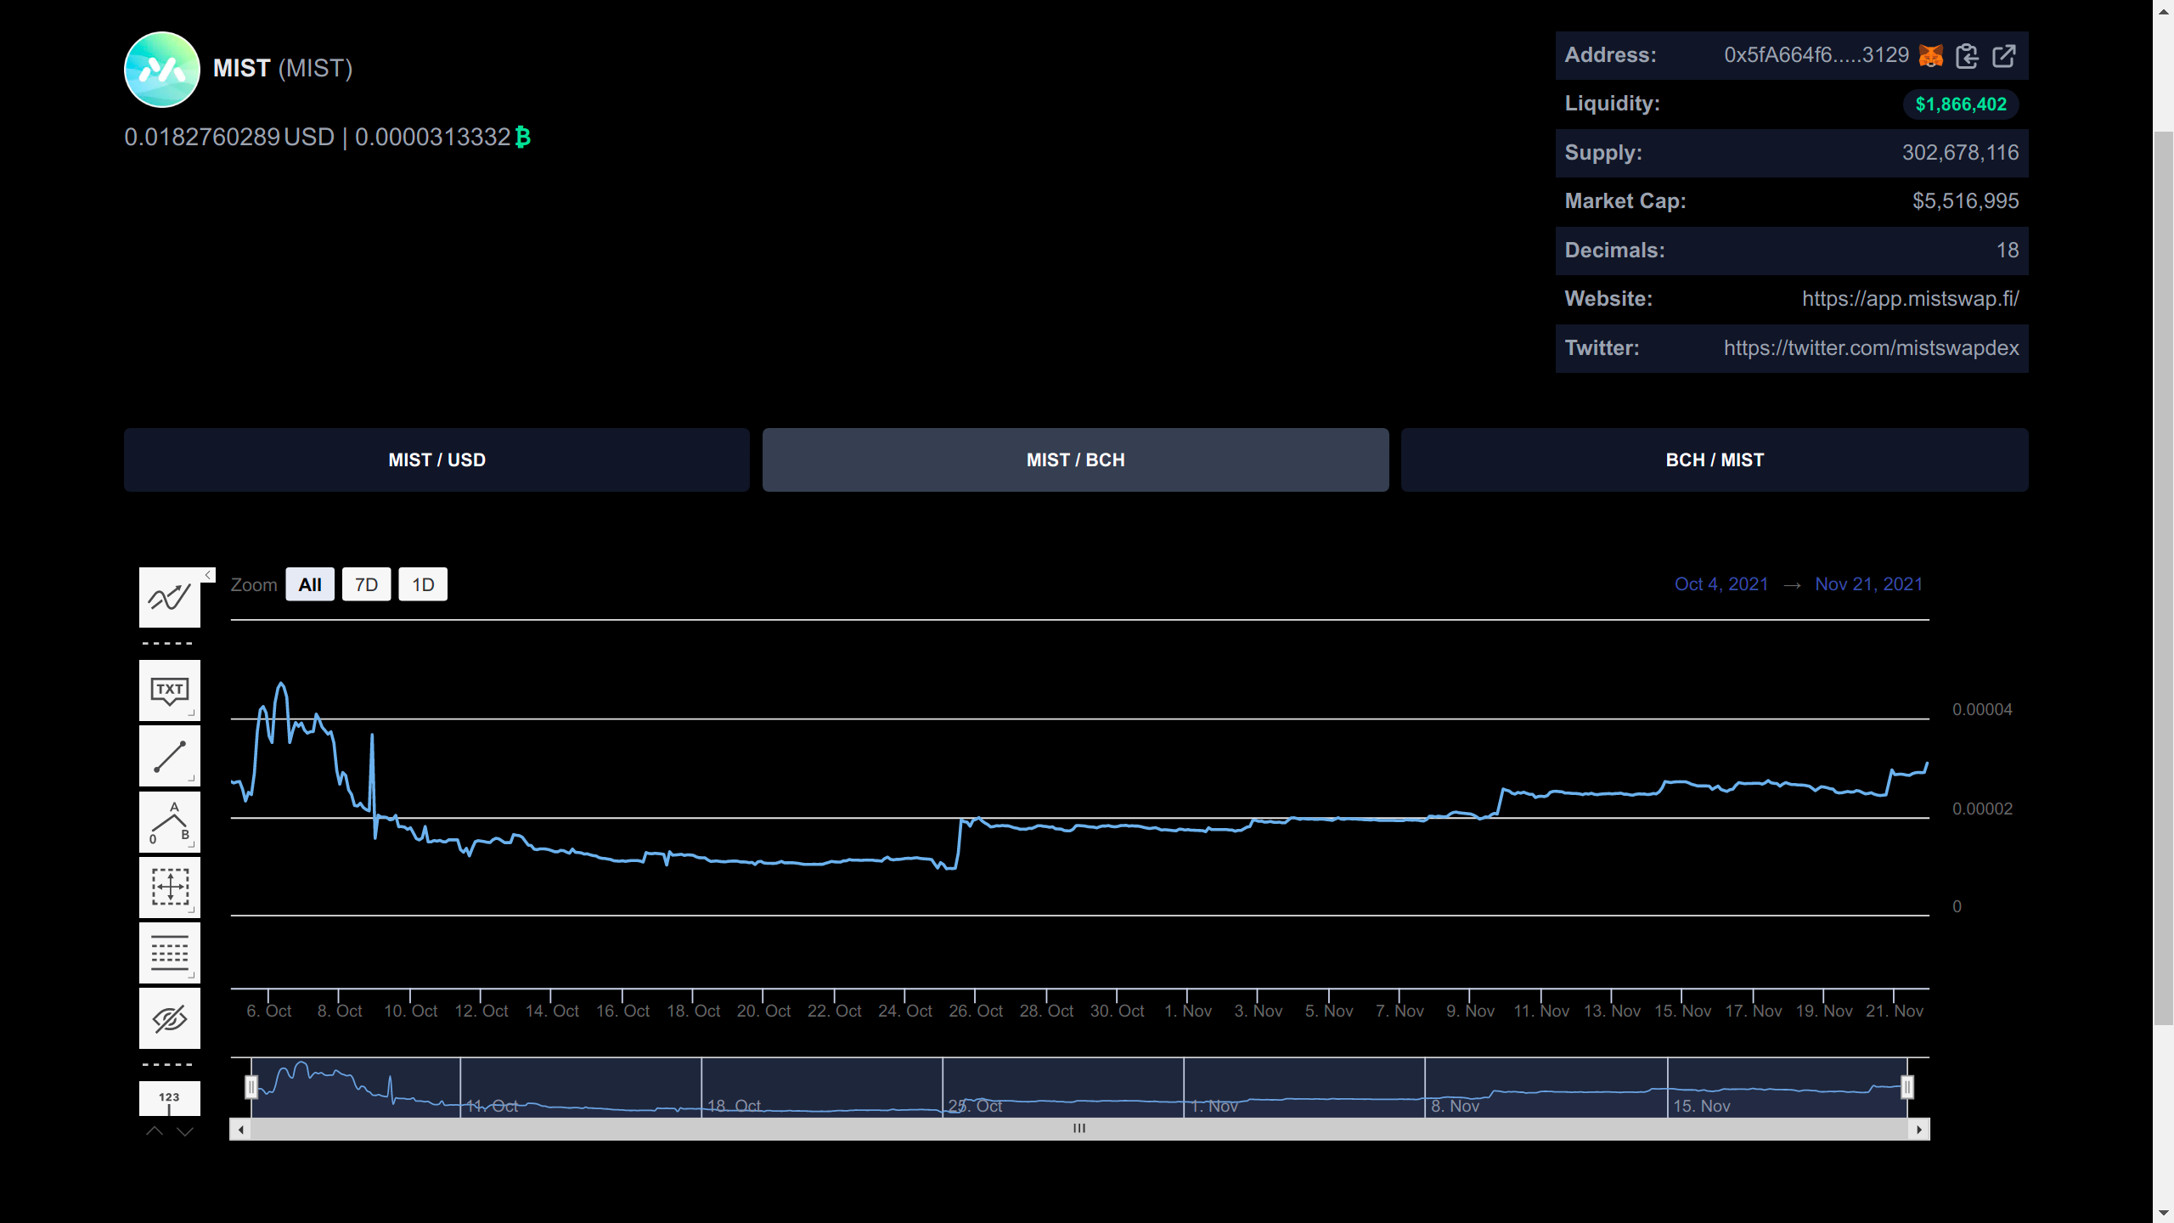The width and height of the screenshot is (2174, 1223).
Task: Click the MIST token logo
Action: point(162,70)
